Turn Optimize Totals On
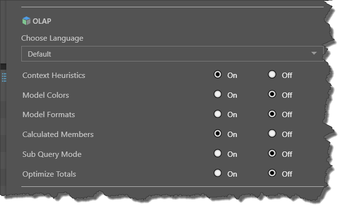This screenshot has width=345, height=212. tap(218, 173)
